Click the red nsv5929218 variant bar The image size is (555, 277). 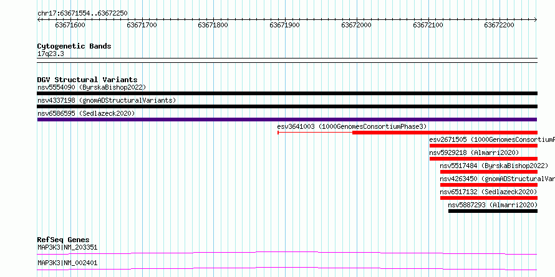click(x=483, y=159)
